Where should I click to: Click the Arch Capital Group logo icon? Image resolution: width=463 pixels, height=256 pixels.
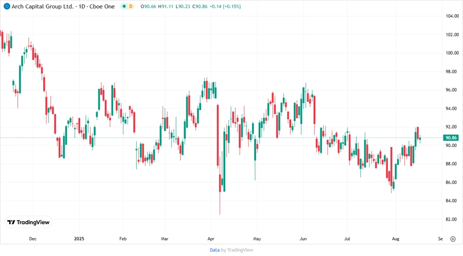click(7, 6)
